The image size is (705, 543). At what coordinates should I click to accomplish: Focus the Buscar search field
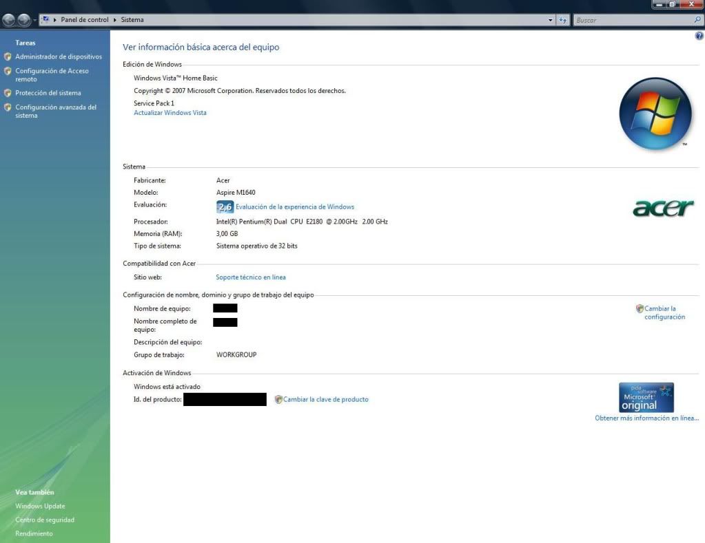[x=633, y=20]
